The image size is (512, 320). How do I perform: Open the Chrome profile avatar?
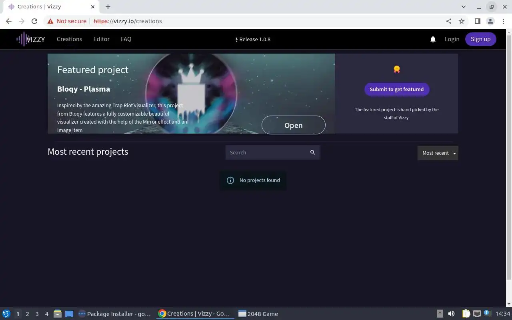(x=490, y=21)
